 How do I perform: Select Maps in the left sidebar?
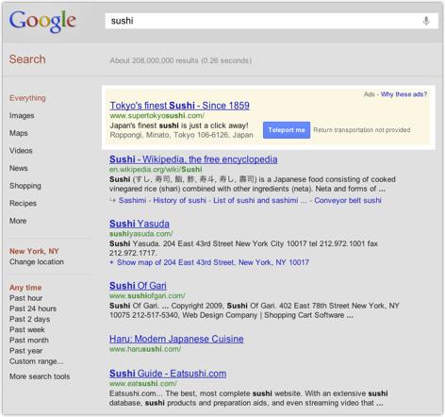[x=19, y=133]
